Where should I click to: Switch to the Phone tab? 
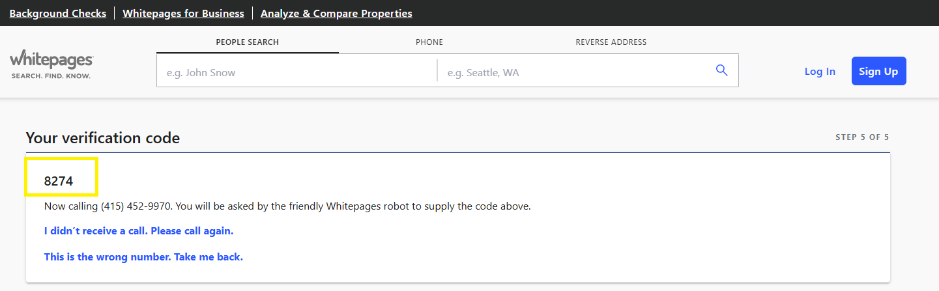429,42
